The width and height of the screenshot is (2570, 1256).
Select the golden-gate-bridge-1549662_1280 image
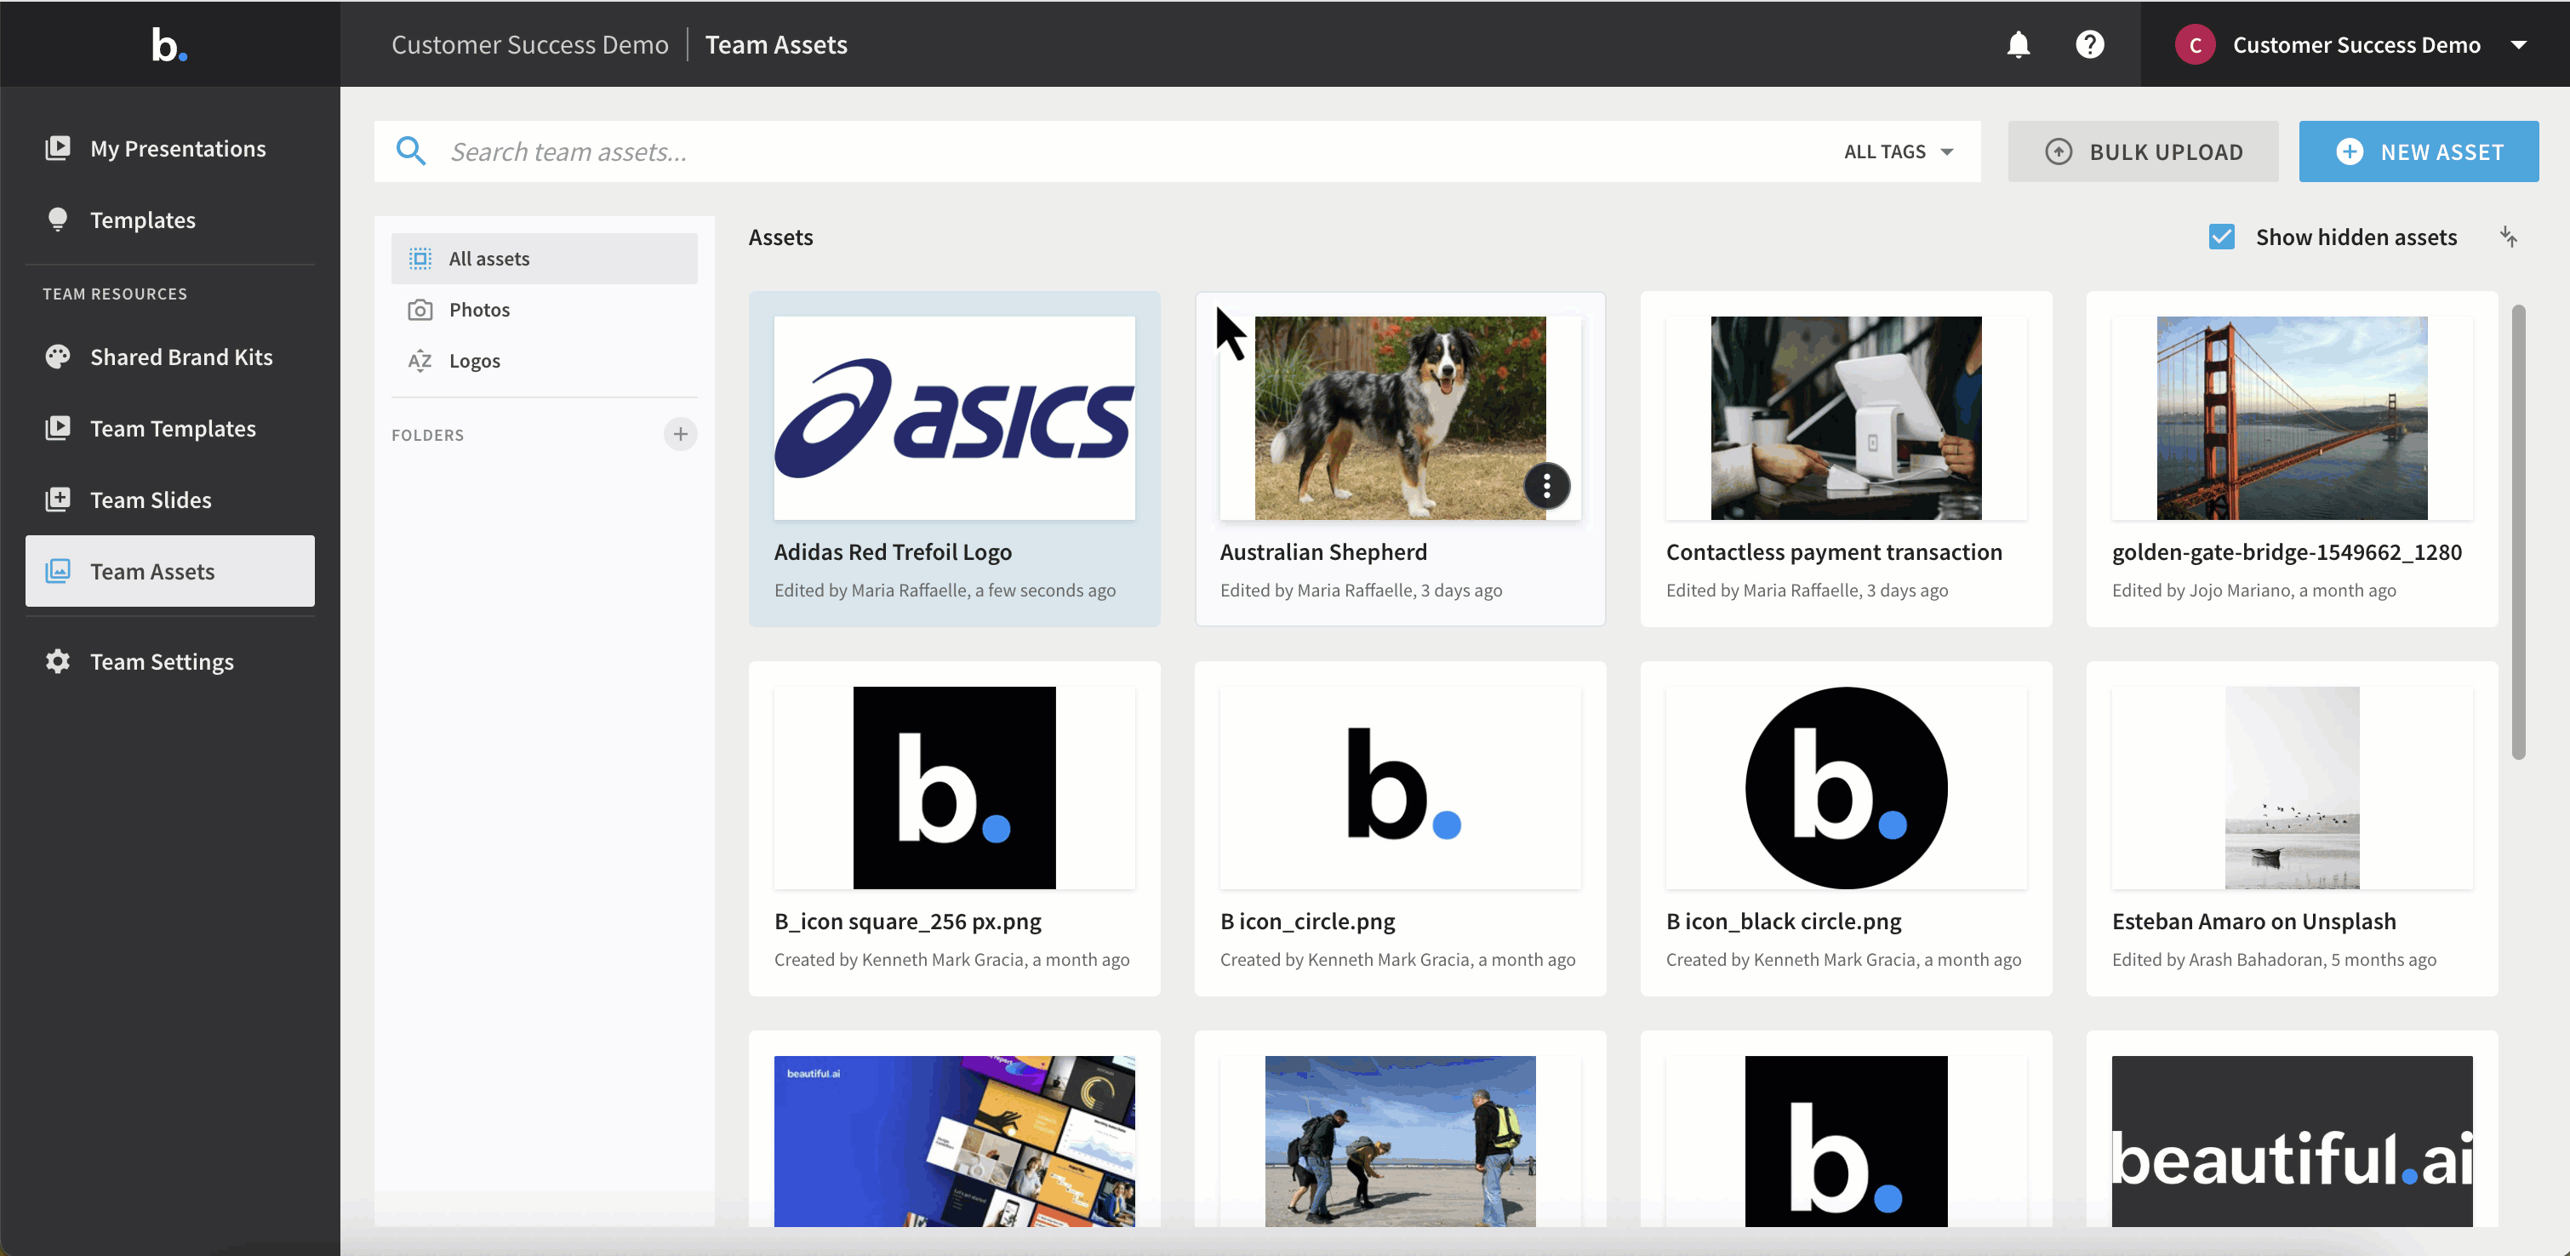coord(2292,418)
